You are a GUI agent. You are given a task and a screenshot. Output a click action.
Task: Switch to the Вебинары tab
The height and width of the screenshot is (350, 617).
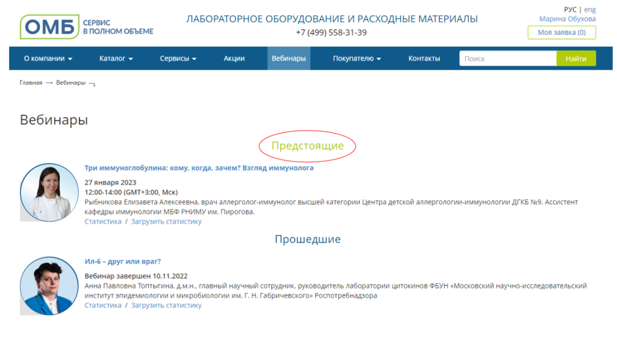pos(289,58)
